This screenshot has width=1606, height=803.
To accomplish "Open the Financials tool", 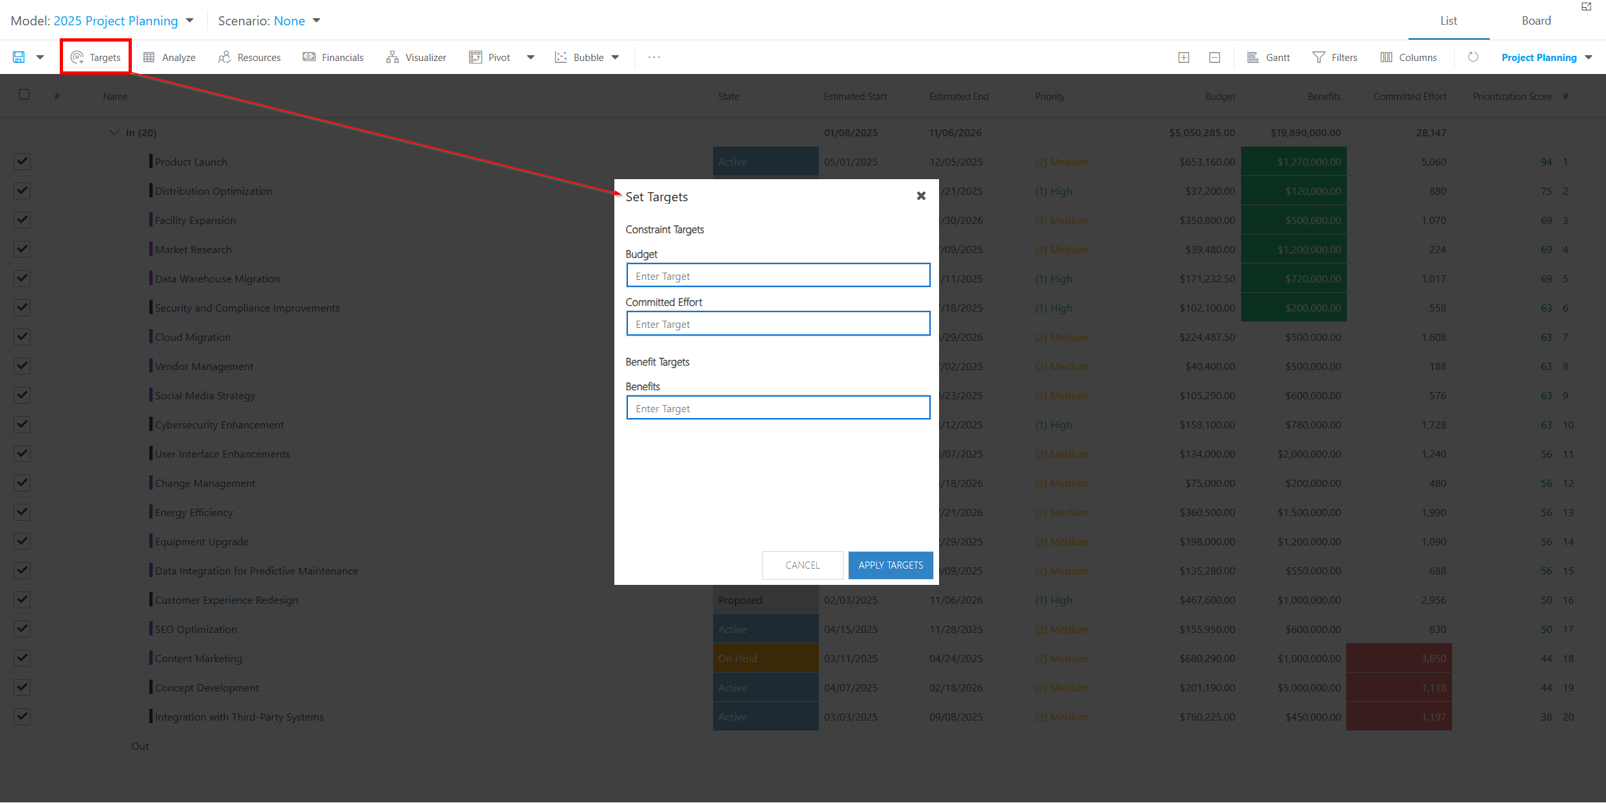I will (x=333, y=57).
